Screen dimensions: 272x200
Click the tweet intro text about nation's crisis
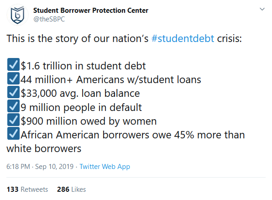pos(124,38)
